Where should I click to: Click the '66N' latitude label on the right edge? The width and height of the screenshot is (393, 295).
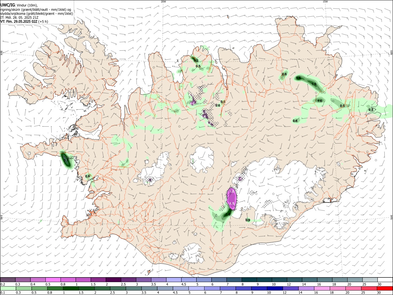click(x=391, y=53)
